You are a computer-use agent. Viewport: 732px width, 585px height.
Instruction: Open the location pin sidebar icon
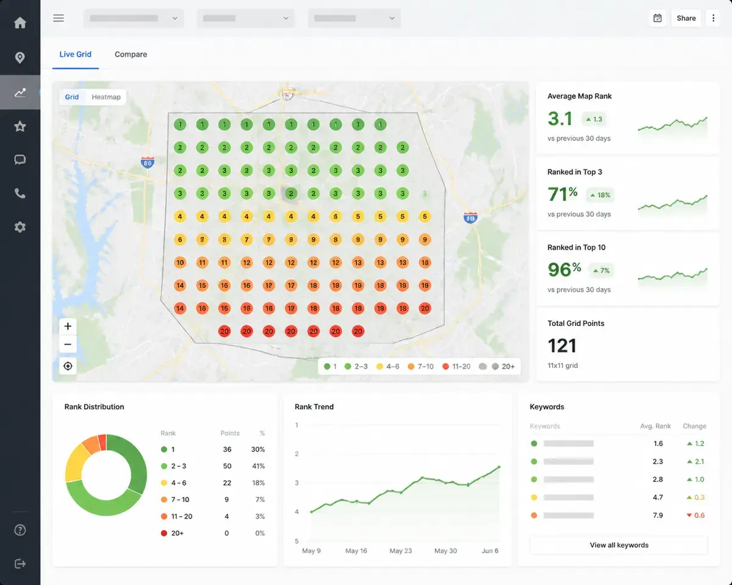(x=20, y=58)
